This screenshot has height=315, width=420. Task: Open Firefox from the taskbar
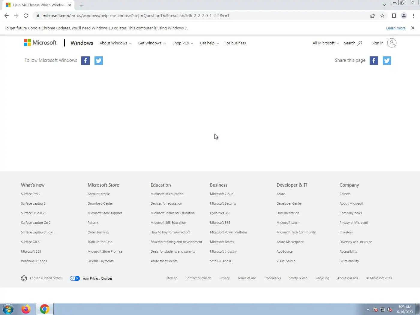(x=26, y=309)
